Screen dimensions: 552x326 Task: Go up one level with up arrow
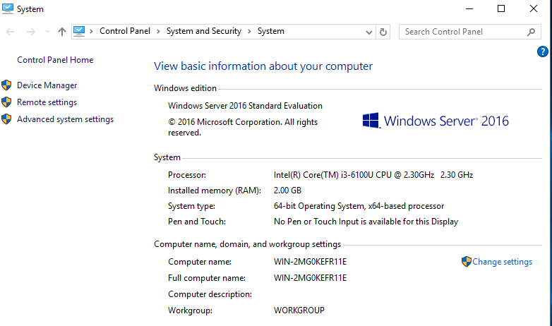tap(62, 32)
